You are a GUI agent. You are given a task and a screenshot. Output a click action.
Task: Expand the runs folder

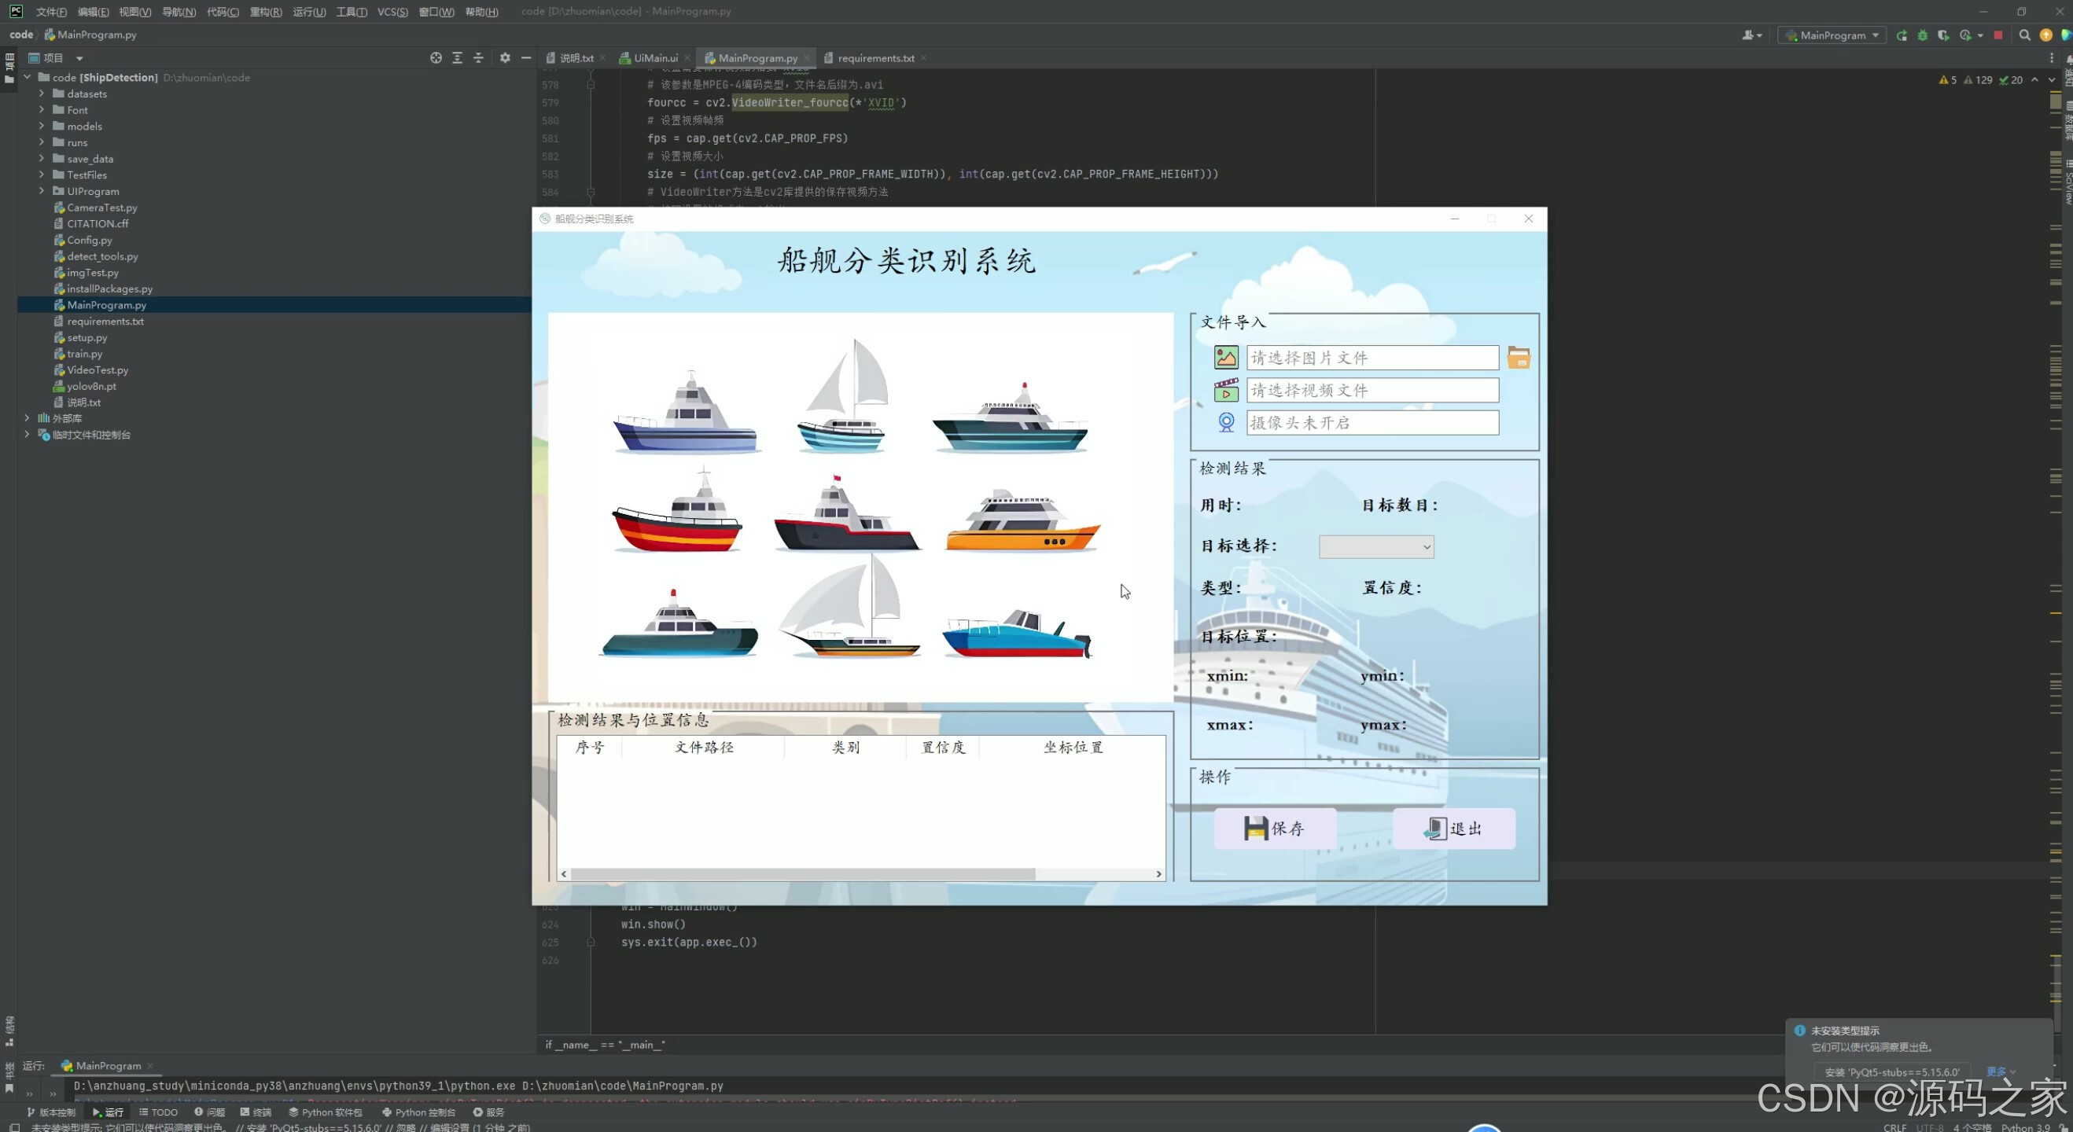pos(42,142)
